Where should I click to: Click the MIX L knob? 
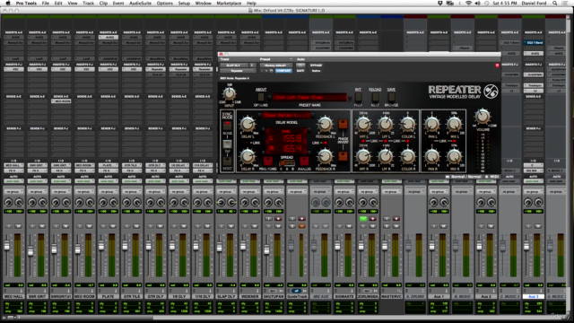tap(454, 125)
